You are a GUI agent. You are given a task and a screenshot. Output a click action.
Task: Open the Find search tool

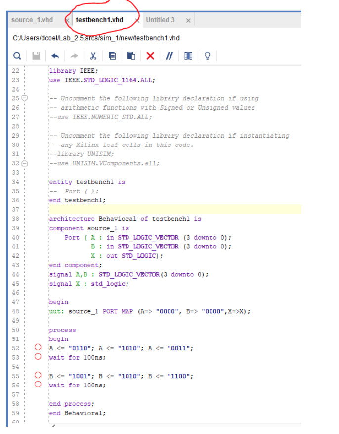coord(17,56)
